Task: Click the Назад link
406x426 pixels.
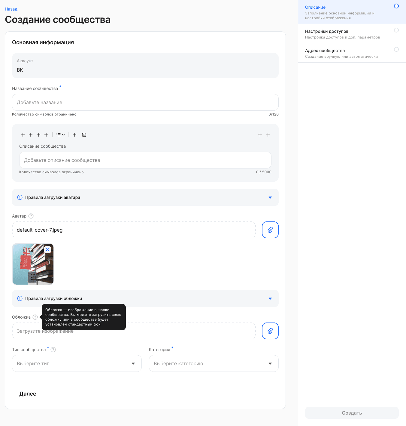Action: [x=11, y=9]
